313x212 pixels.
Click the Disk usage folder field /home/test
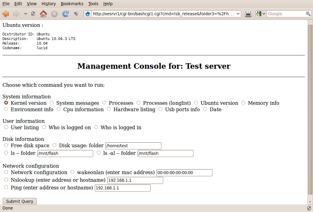tap(133, 146)
